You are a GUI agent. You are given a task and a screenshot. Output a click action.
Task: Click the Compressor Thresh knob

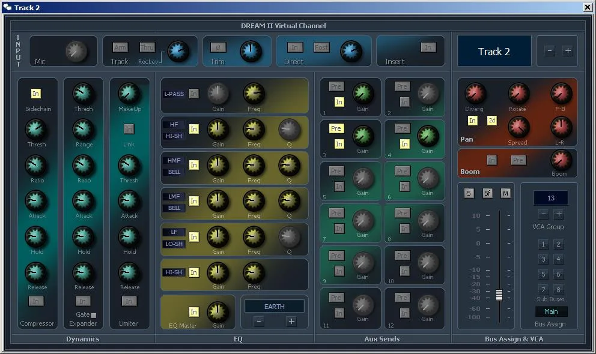tap(35, 130)
